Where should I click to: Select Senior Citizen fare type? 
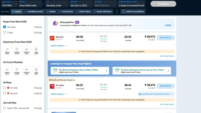point(83,12)
